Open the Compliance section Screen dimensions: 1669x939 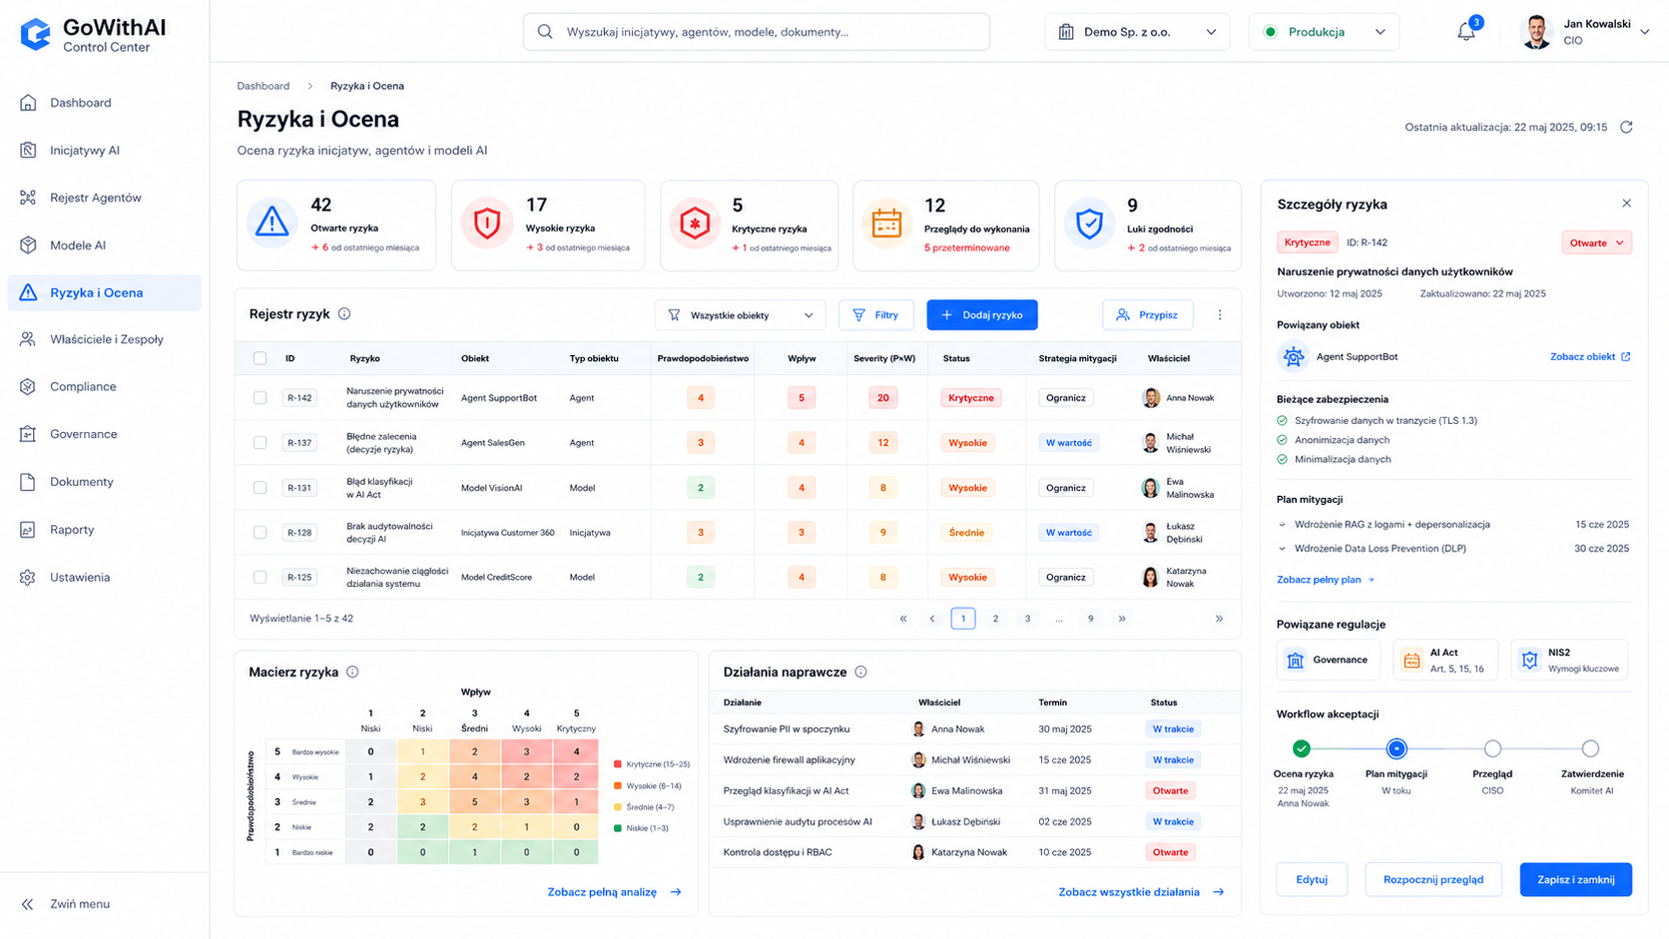pyautogui.click(x=105, y=387)
